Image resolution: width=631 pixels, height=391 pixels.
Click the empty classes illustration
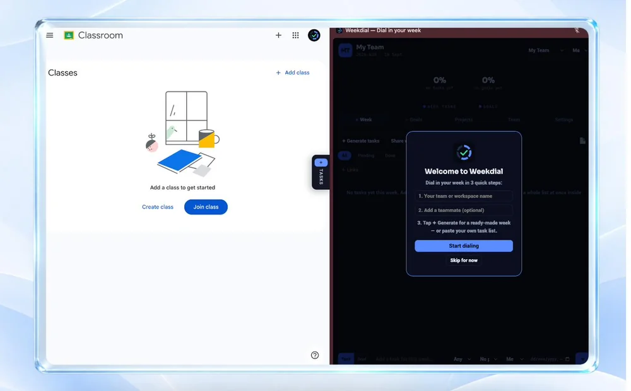182,134
